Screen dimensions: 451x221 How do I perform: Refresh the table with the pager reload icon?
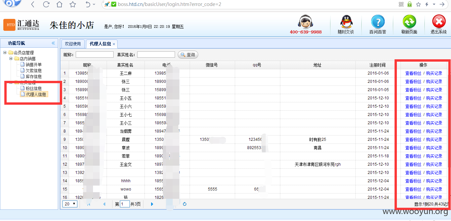[x=185, y=204]
